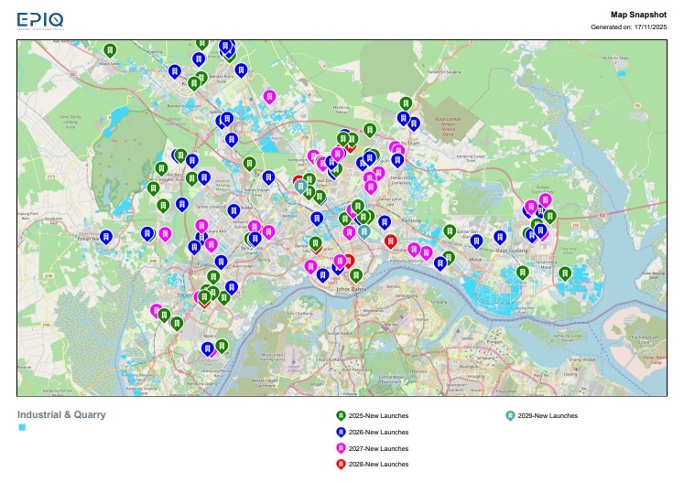Click the EPIQ logo in the header
Viewport: 684px width, 482px height.
(40, 20)
